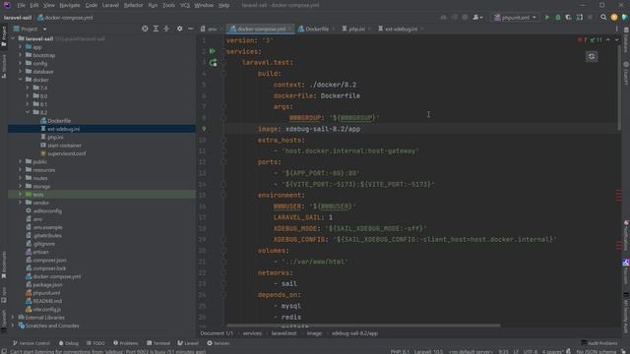Select start-container file in tree
Screen dimensions: 630x354
pos(64,146)
